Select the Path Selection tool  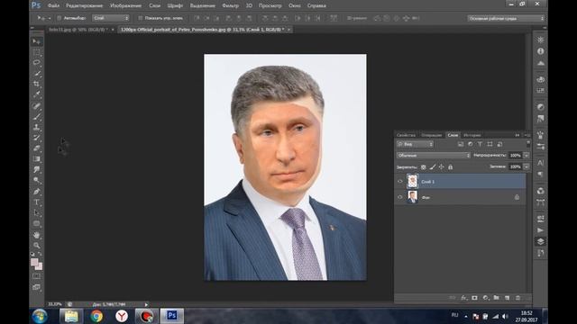coord(36,213)
